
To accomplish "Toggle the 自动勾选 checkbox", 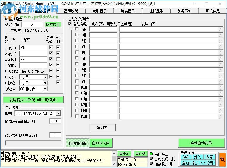I will point(70,24).
